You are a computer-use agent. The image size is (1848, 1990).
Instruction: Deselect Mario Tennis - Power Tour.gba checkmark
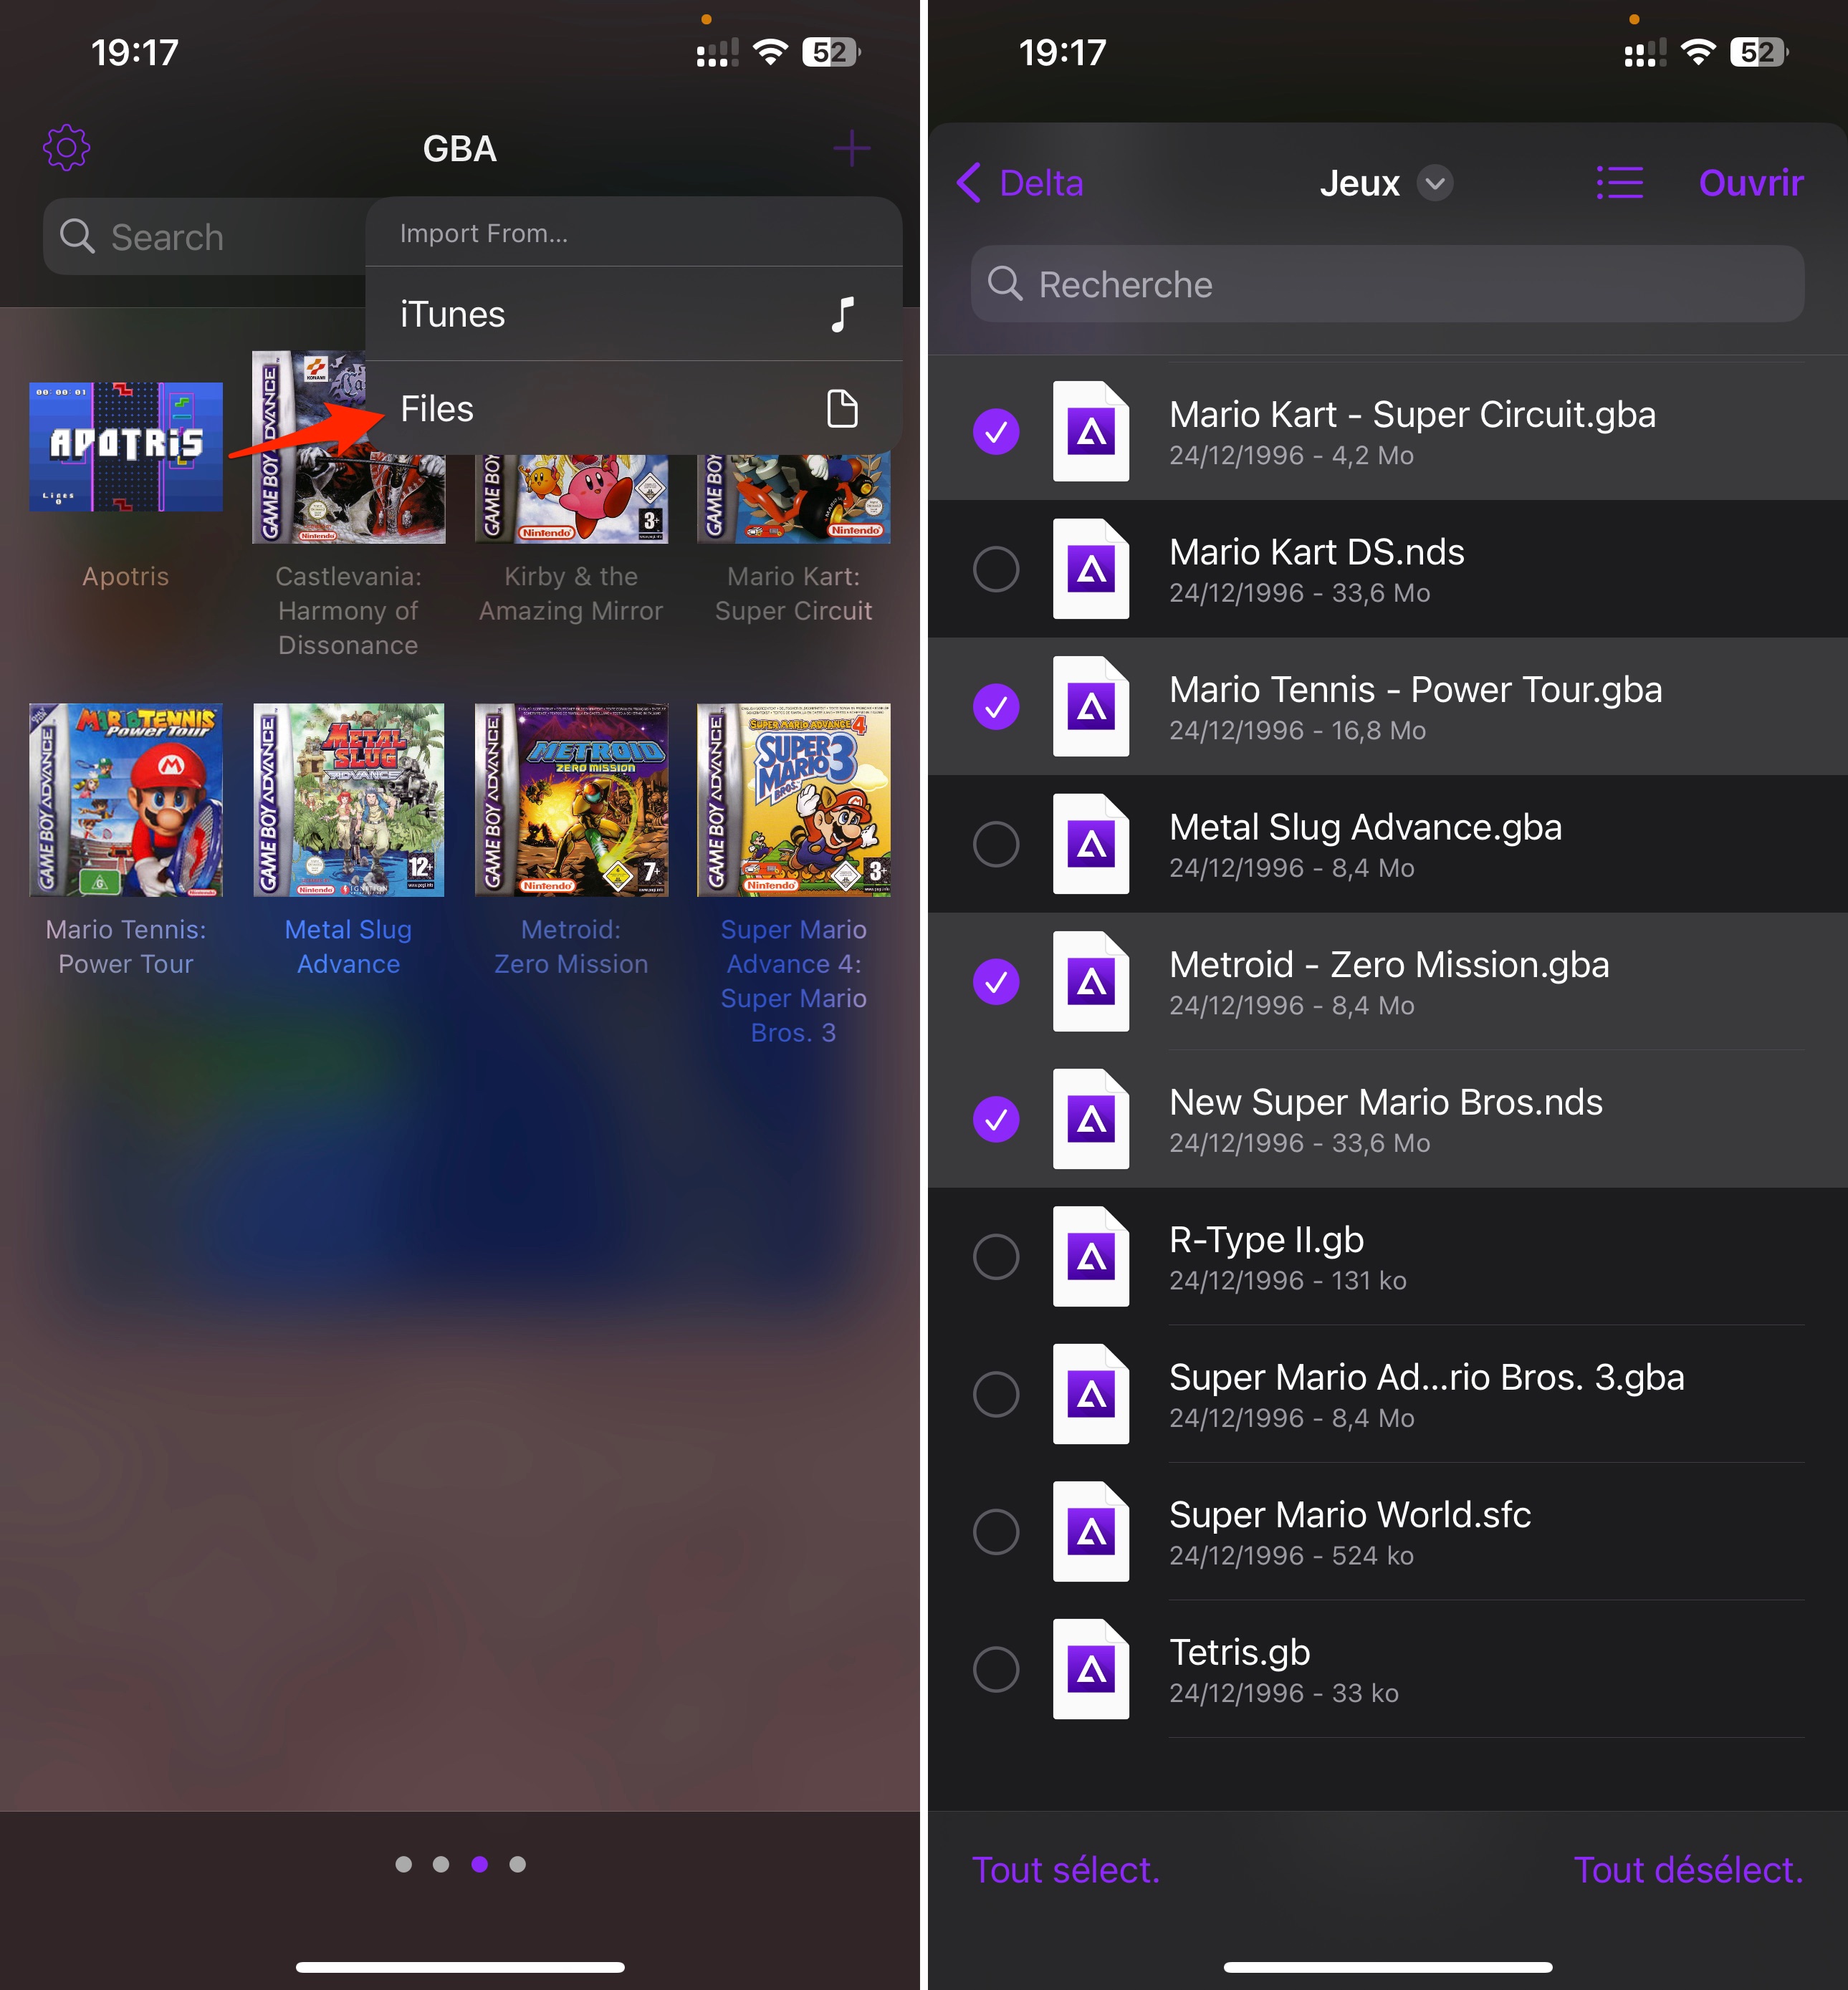click(x=996, y=706)
